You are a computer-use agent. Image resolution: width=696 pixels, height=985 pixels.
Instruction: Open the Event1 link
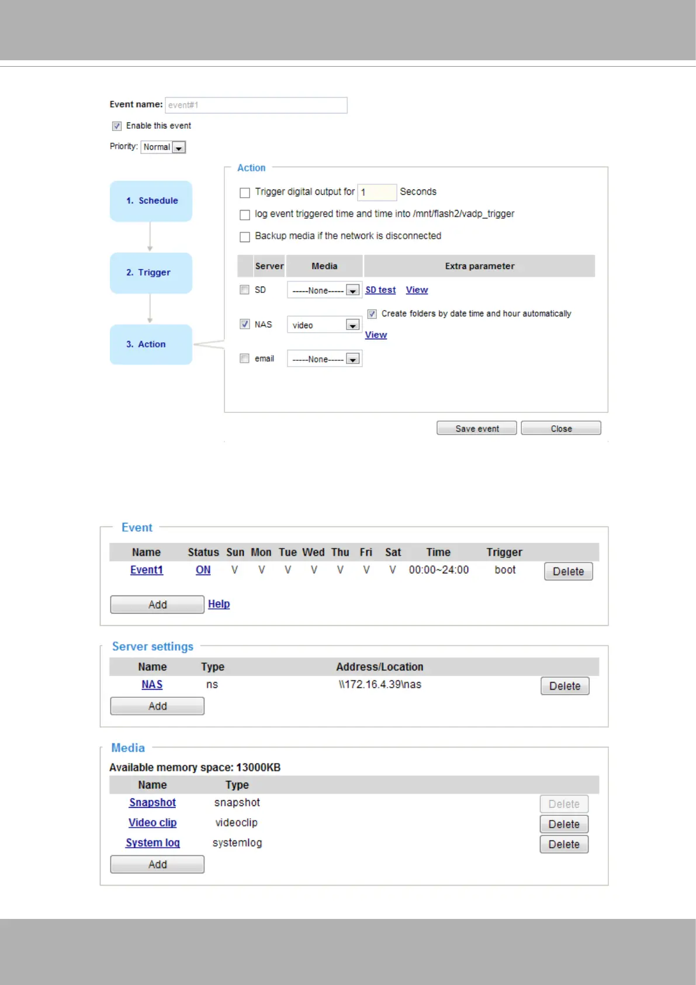click(147, 570)
